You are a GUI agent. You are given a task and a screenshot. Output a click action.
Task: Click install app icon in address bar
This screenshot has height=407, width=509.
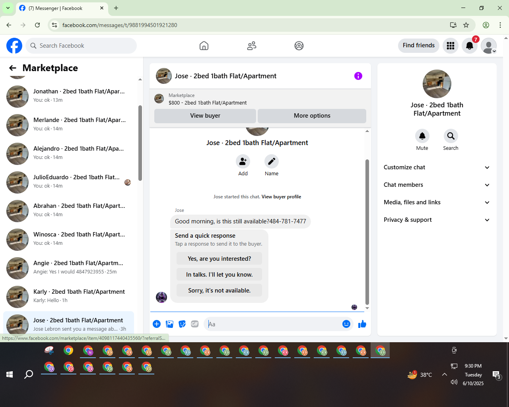click(453, 25)
